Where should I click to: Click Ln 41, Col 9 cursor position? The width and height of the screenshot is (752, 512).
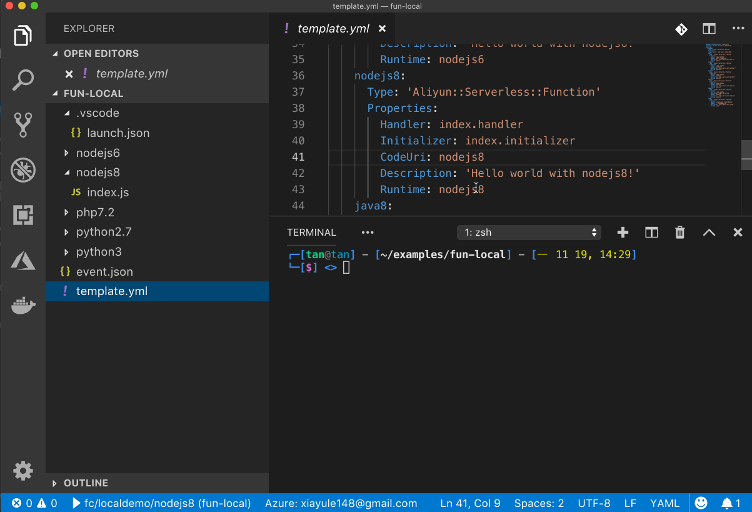[x=470, y=503]
